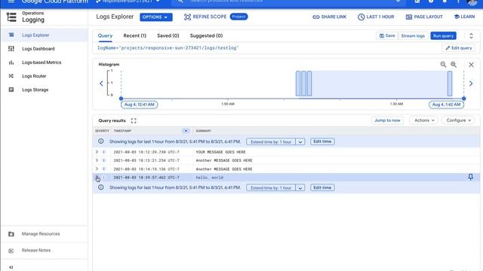This screenshot has height=271, width=483.
Task: Click bottom Edit time button
Action: (x=322, y=187)
